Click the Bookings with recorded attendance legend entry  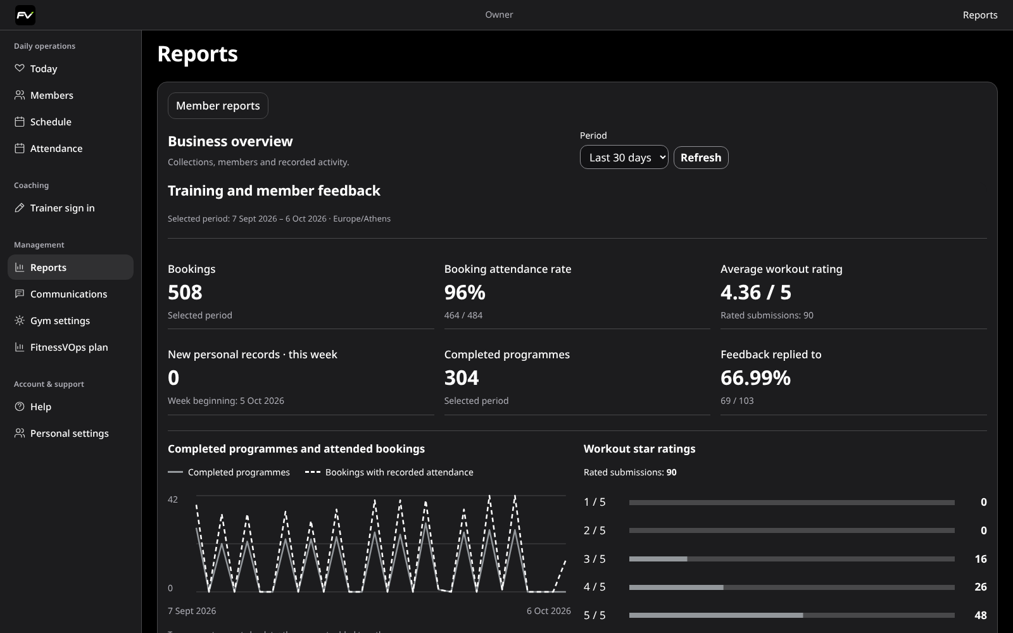[x=389, y=472]
